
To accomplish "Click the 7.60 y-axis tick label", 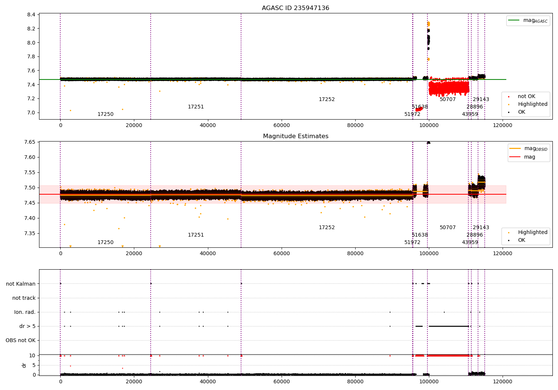I will pyautogui.click(x=30, y=157).
